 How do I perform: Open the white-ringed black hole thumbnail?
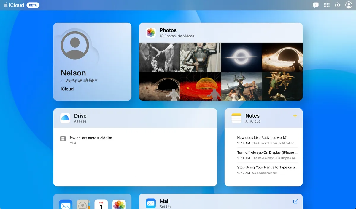[x=241, y=57]
